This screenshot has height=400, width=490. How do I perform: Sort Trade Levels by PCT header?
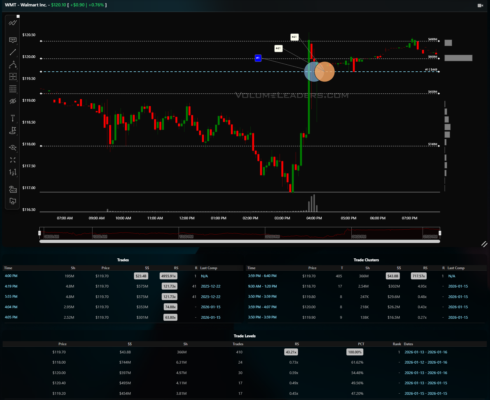click(x=361, y=344)
